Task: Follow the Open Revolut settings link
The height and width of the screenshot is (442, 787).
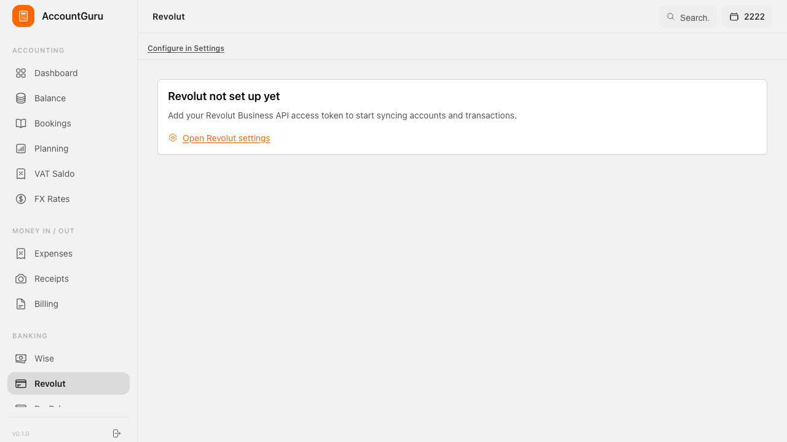Action: 226,138
